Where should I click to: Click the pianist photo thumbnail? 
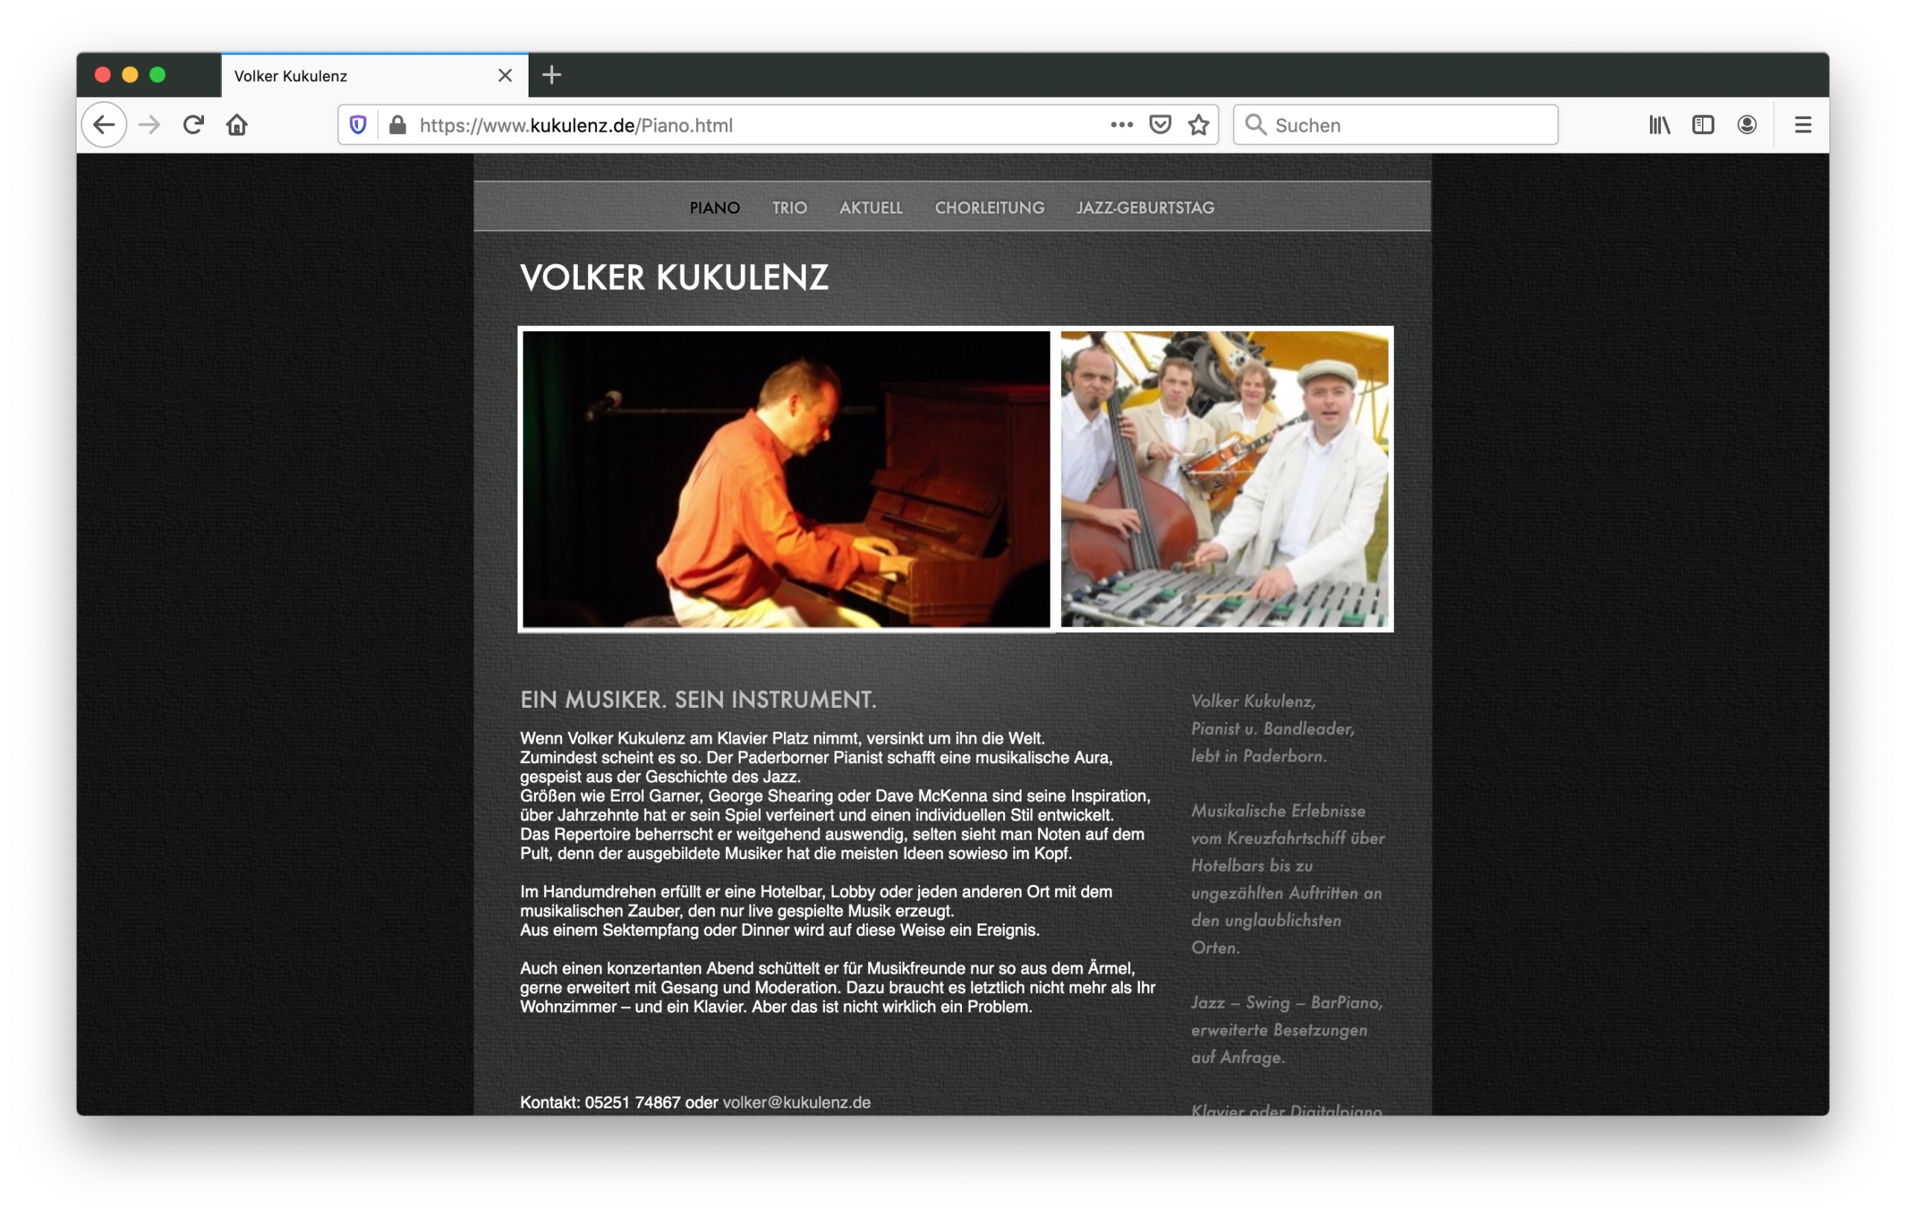(786, 479)
